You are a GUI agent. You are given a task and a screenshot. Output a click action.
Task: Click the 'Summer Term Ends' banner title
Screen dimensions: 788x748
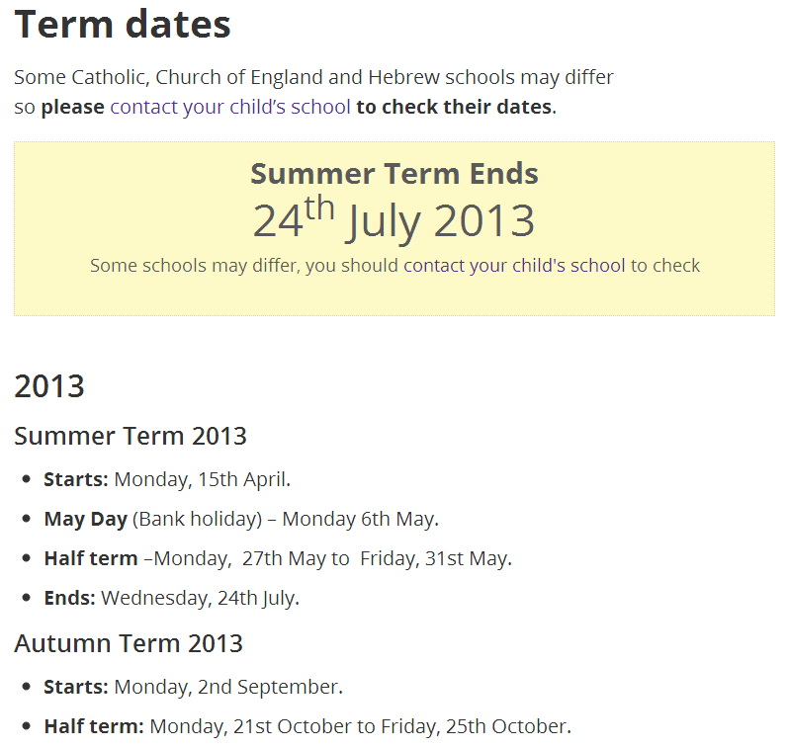[x=394, y=174]
